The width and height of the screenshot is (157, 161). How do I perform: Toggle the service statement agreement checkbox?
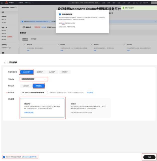coord(4,157)
